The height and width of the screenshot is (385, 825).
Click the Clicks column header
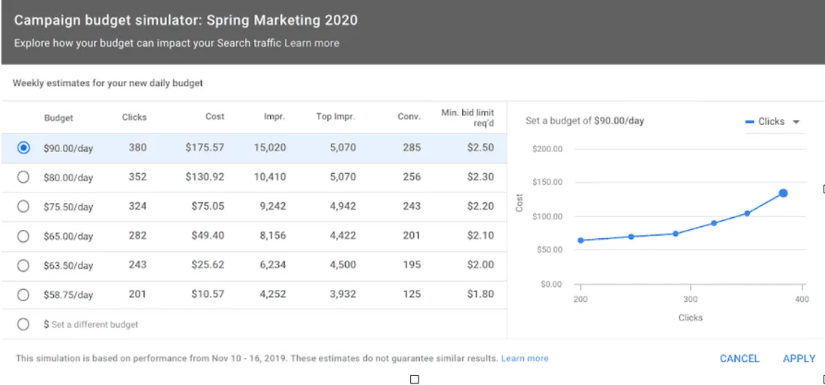[134, 117]
